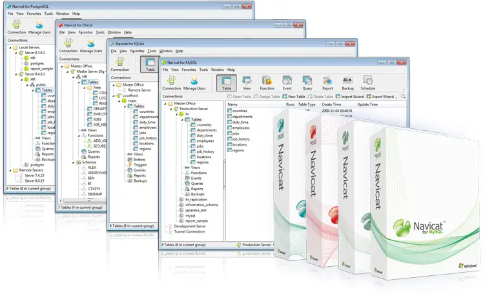Click Manage Users icon in PostgreSQL window
This screenshot has width=494, height=301.
pyautogui.click(x=39, y=26)
